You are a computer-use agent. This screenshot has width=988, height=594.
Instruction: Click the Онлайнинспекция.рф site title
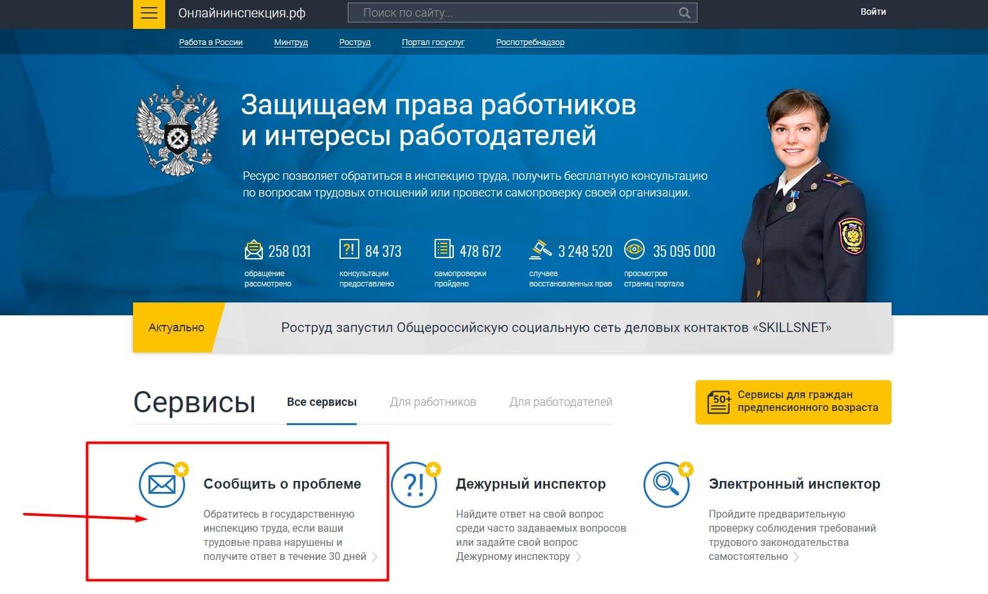click(242, 13)
